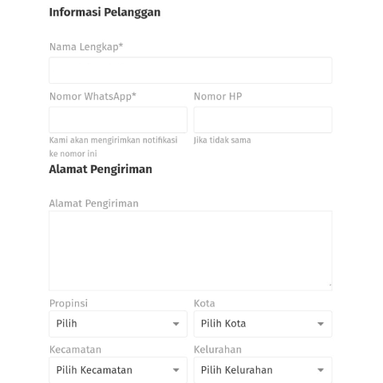Expand the Pilih Kelurahan select box
The image size is (383, 383).
click(263, 370)
